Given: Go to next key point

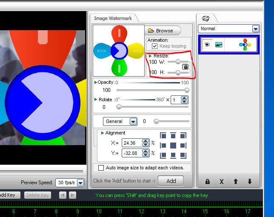Looking at the screenshot, I should pyautogui.click(x=72, y=195).
